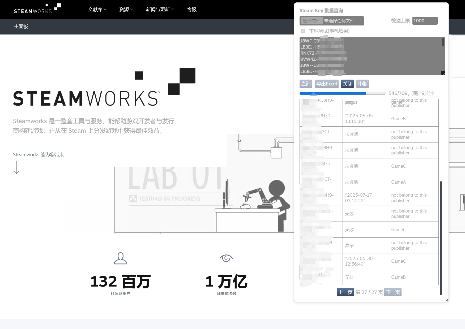Open the 客服 menu item
The width and height of the screenshot is (465, 329).
tap(191, 10)
